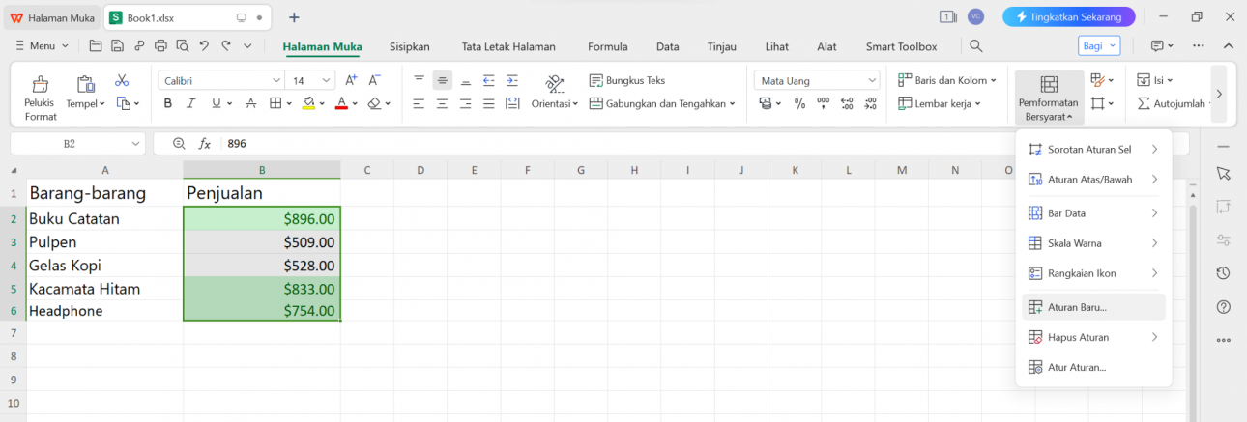Viewport: 1247px width, 422px height.
Task: Click the scissors cut icon
Action: click(x=122, y=80)
